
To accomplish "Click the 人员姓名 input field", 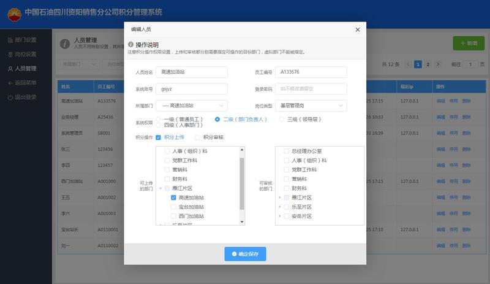I will click(192, 72).
